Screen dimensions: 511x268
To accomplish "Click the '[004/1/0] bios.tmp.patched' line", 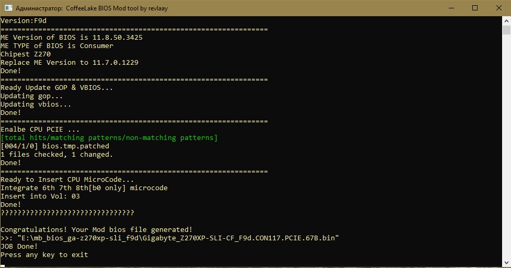I will (x=55, y=146).
